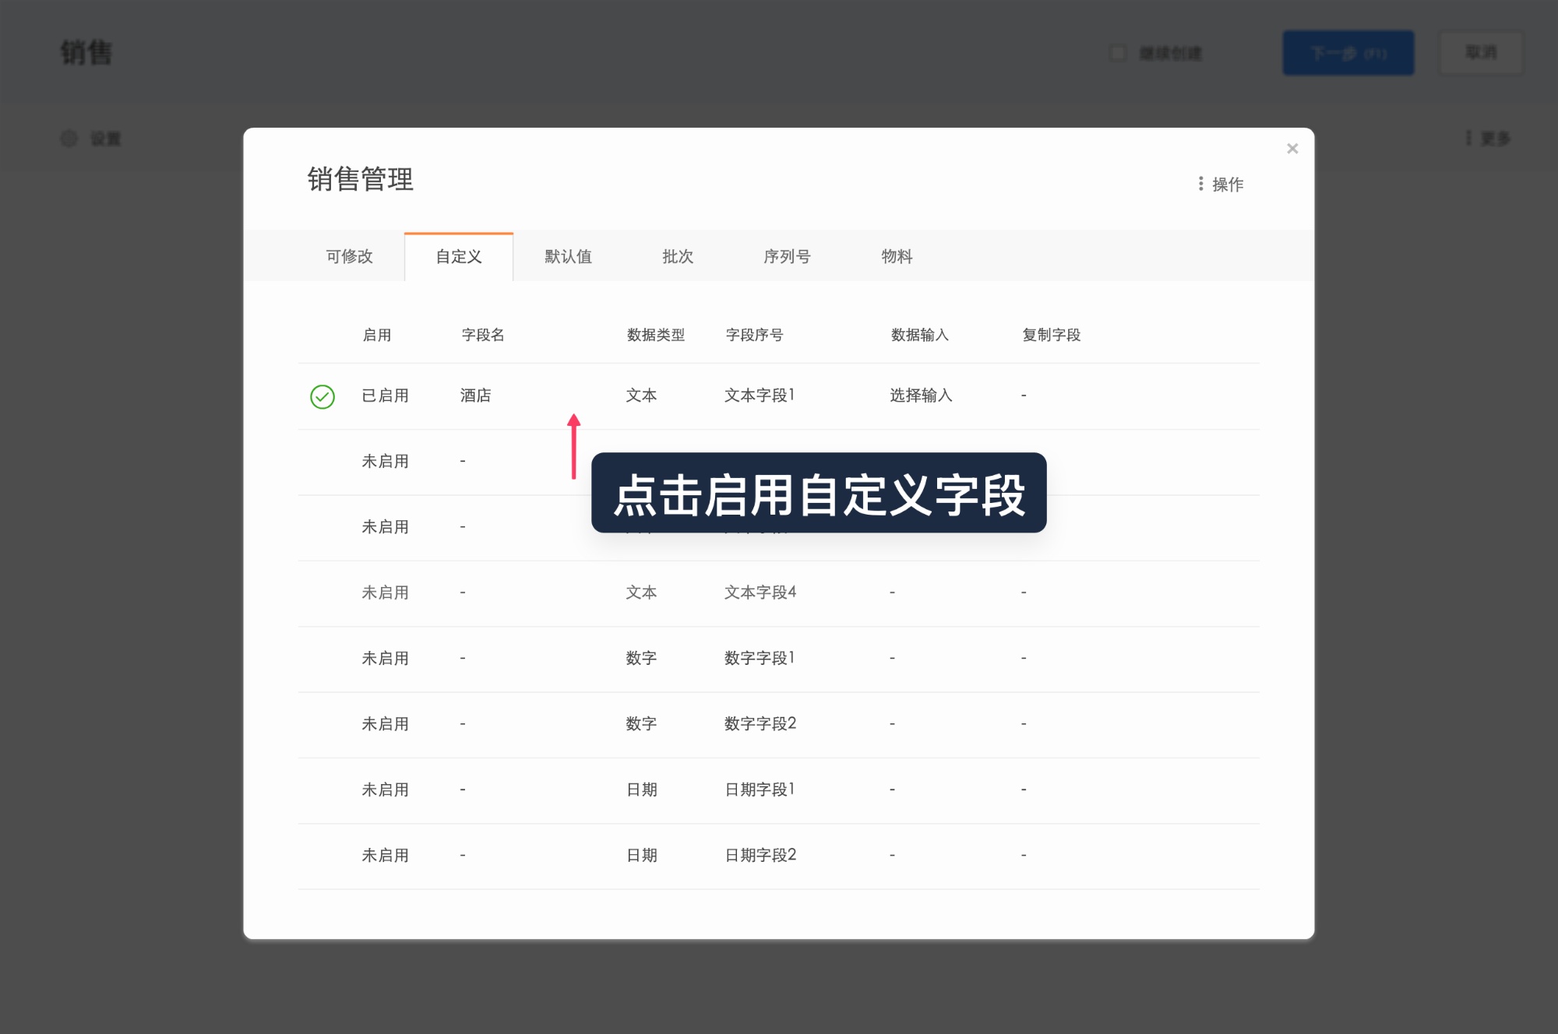Click the 更多 vertical dots icon

coord(1468,138)
